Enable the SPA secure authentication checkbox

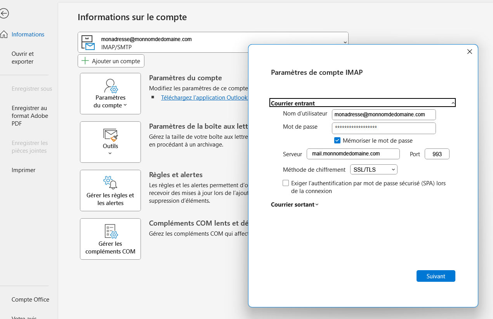pos(286,183)
